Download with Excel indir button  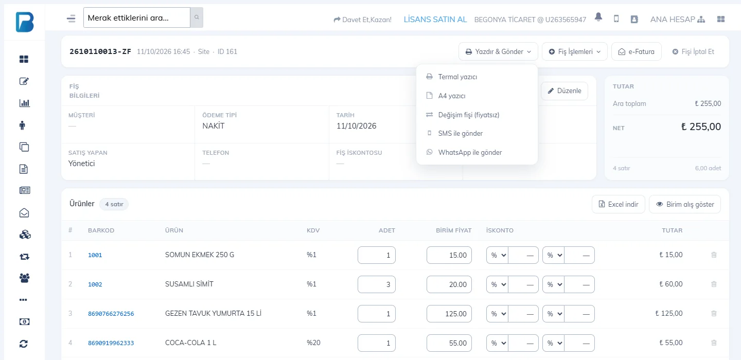pos(619,204)
